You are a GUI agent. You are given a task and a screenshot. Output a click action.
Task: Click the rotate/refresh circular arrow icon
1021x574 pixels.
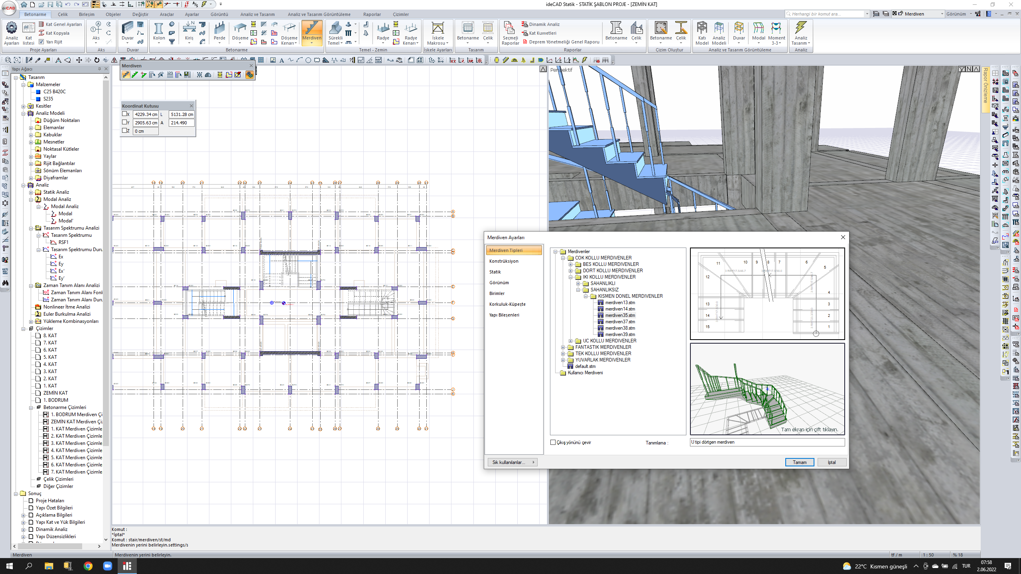point(97,60)
